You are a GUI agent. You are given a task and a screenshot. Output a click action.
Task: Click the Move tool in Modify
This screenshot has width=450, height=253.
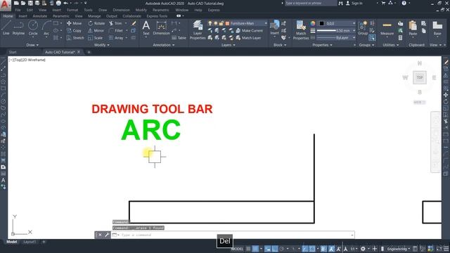point(75,23)
